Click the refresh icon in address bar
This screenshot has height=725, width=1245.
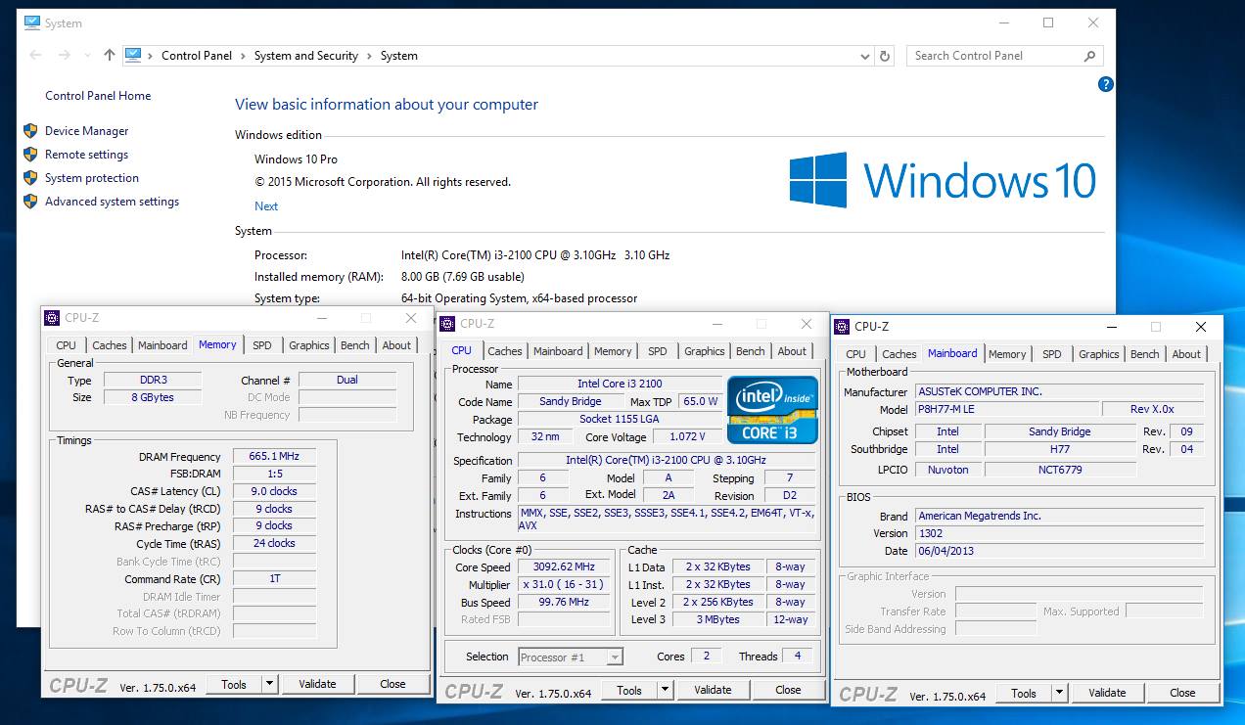(x=885, y=56)
